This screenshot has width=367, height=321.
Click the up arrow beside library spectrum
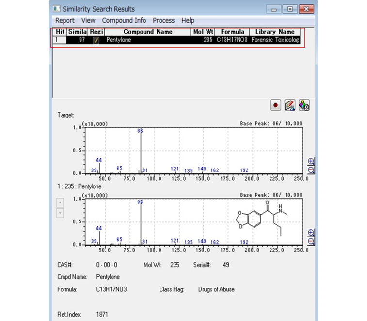[x=60, y=203]
